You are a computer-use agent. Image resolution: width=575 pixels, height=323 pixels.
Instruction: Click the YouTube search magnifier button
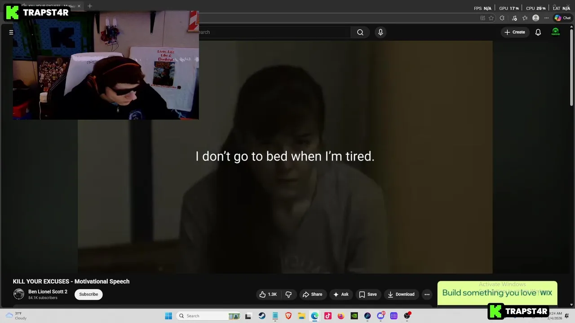pos(360,32)
